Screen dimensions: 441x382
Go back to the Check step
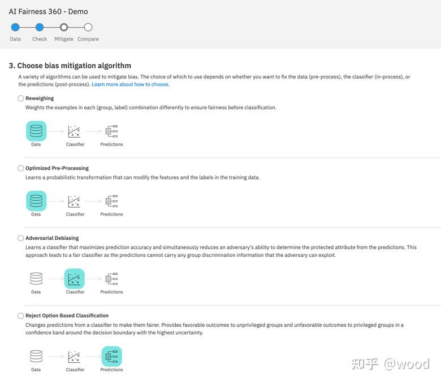coord(40,27)
